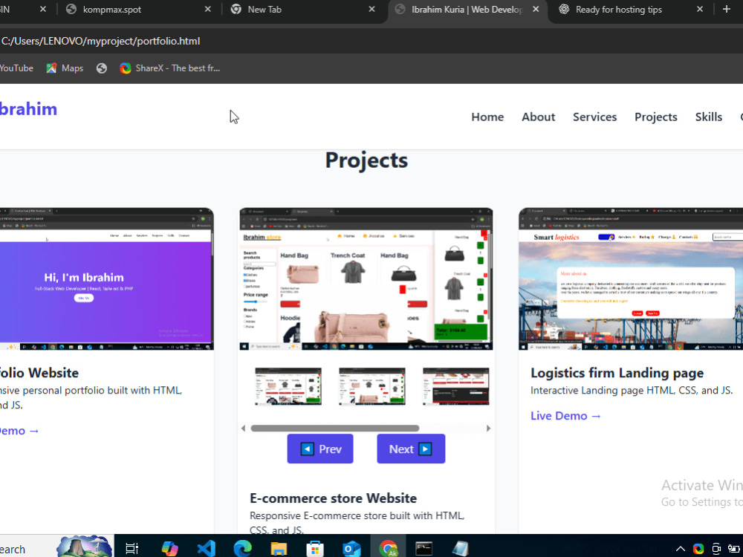Viewport: 743px width, 557px height.
Task: Go to Projects nav link
Action: point(656,117)
